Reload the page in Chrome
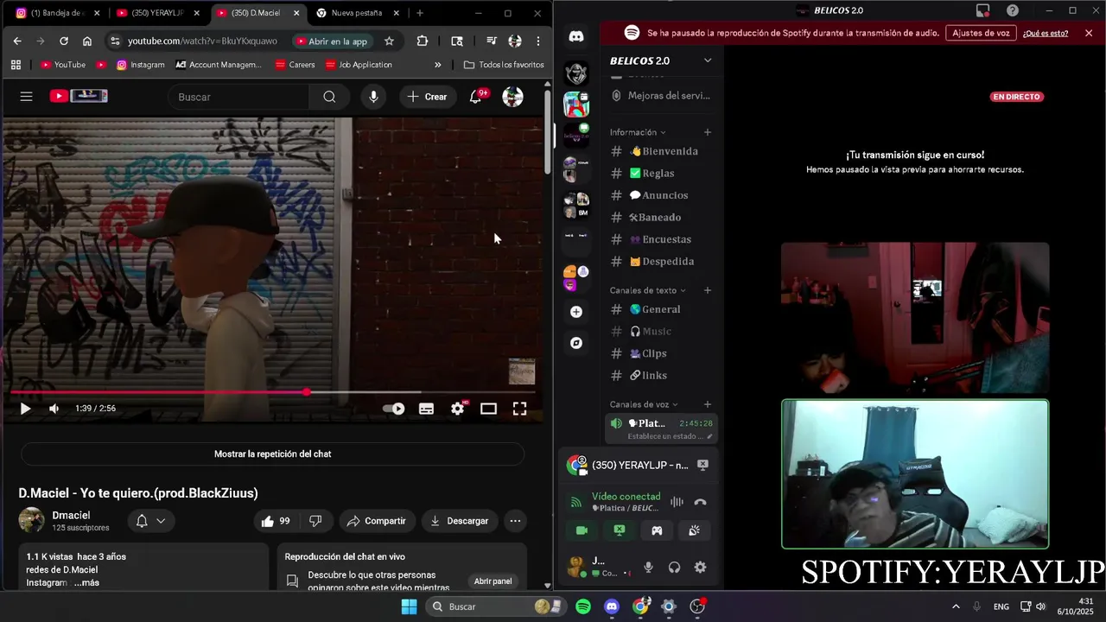 coord(64,41)
